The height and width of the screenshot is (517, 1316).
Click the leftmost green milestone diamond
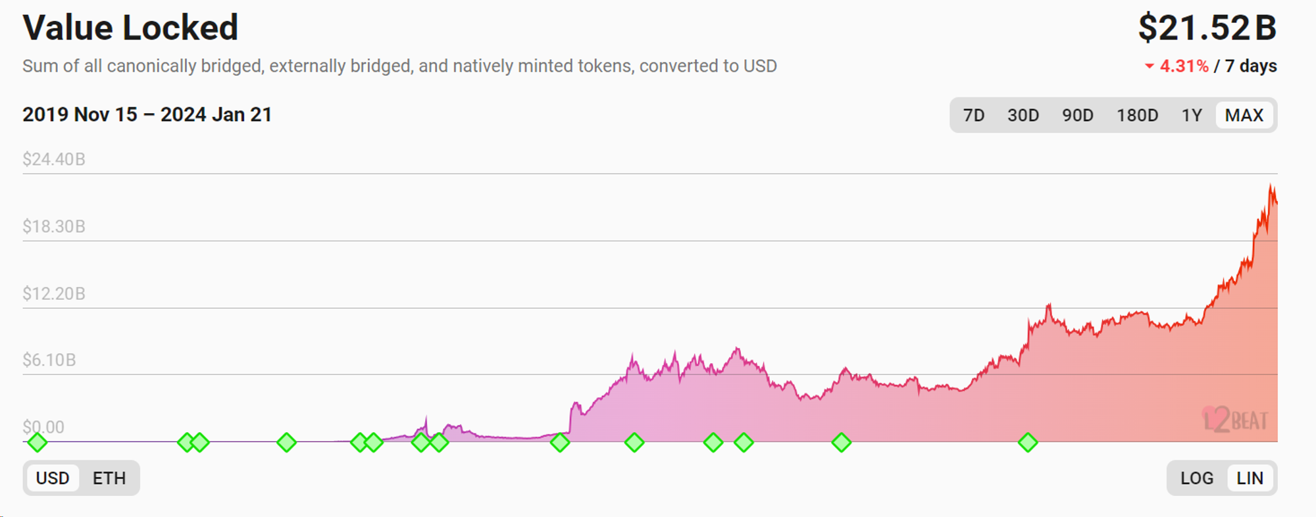[x=38, y=443]
